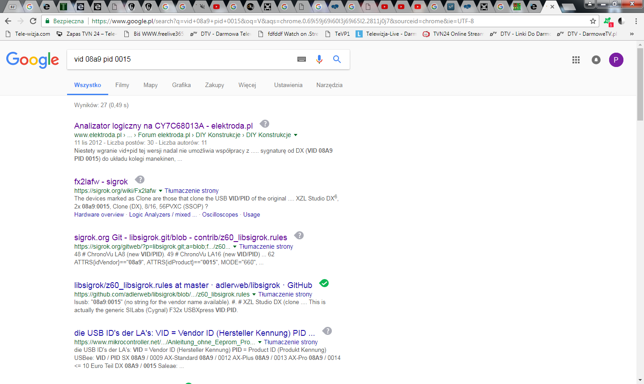This screenshot has height=384, width=644.
Task: Open the fdfddf Watch on Stream bookmark
Action: [x=288, y=33]
